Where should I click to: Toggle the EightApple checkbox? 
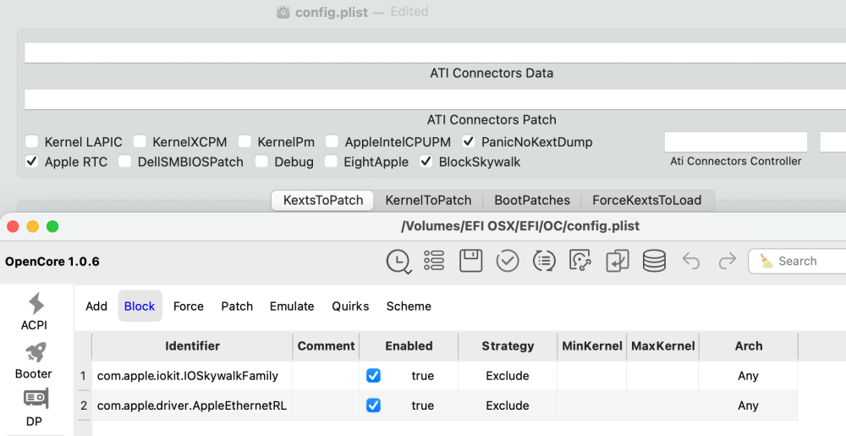tap(331, 162)
